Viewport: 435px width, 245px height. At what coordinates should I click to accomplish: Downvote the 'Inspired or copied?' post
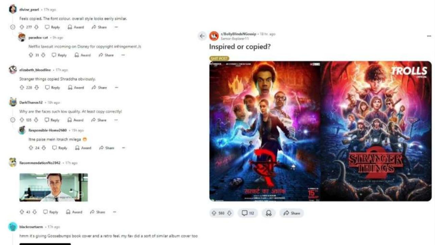click(x=229, y=213)
